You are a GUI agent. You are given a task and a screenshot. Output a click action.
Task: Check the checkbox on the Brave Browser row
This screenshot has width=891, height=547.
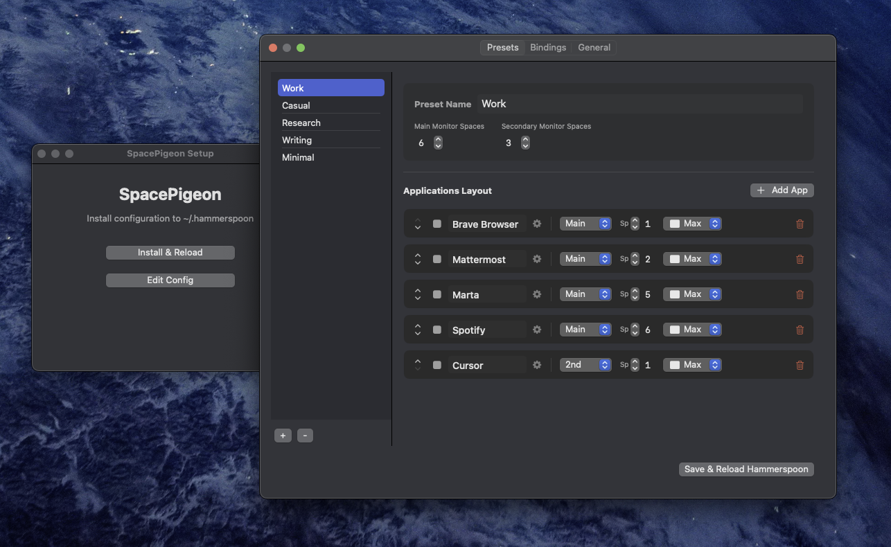click(438, 224)
